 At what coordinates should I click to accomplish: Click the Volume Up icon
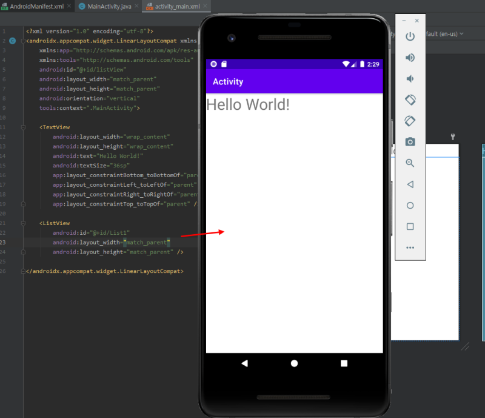[410, 58]
